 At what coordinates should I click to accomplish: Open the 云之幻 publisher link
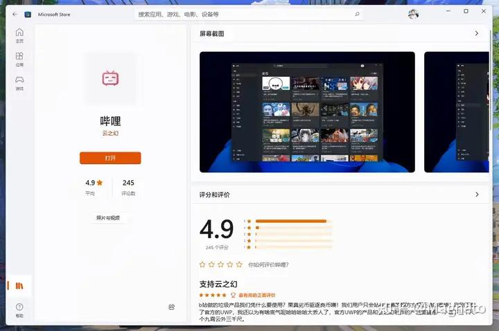110,133
